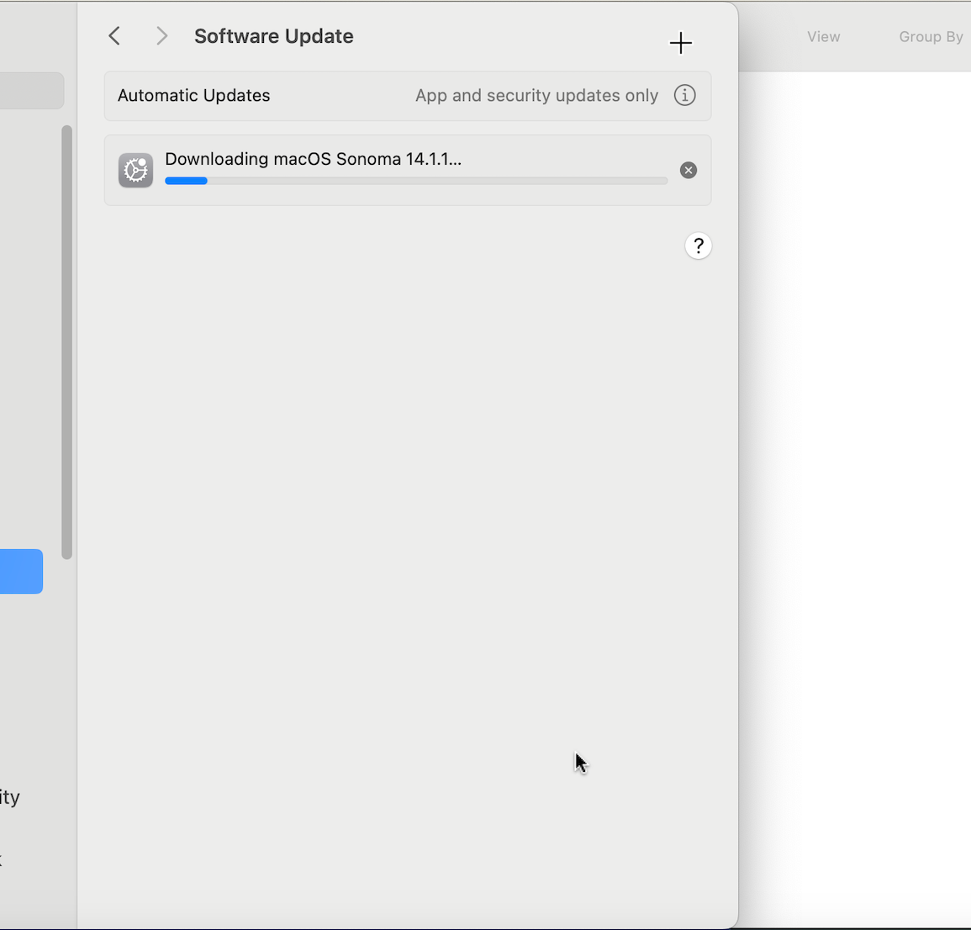Go forward with the right chevron
This screenshot has height=930, width=971.
coord(161,36)
